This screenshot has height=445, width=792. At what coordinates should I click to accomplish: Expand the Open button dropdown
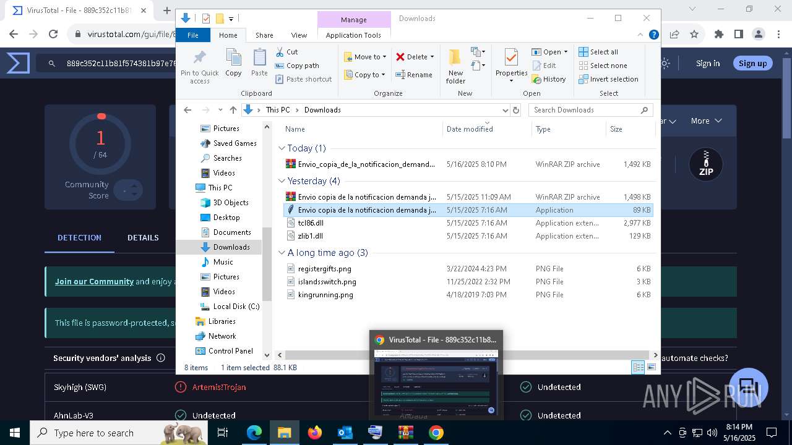tap(566, 52)
